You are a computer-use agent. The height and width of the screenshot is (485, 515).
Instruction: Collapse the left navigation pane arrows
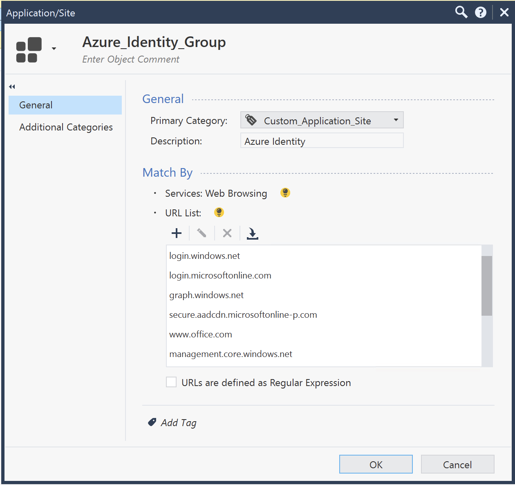12,87
